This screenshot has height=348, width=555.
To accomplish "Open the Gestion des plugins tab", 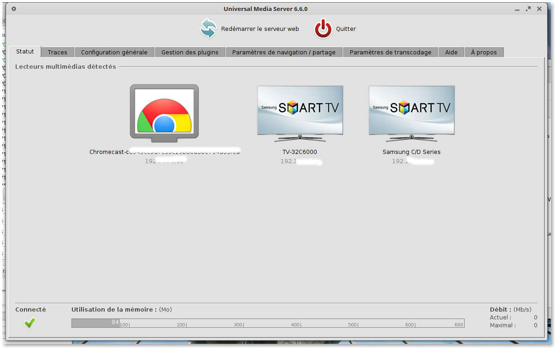I will 190,52.
